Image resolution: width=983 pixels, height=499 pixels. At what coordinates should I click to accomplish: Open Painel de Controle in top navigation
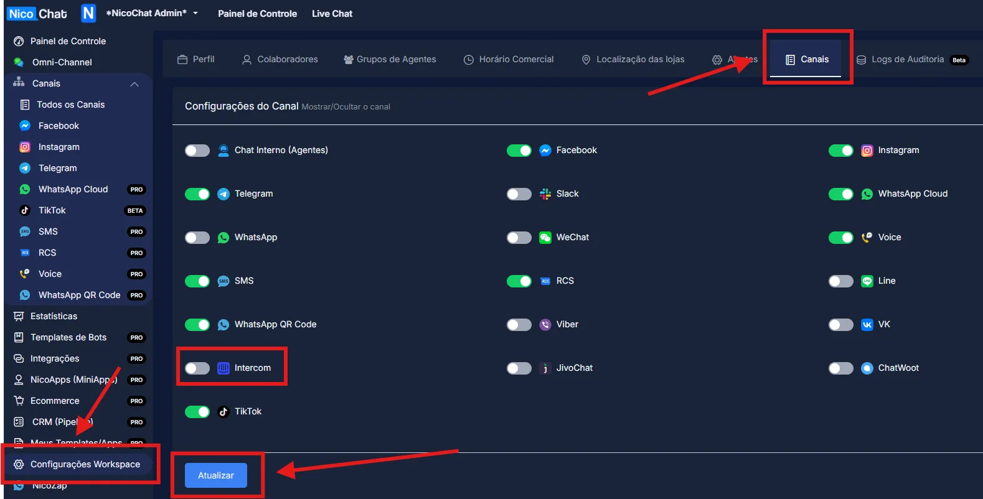coord(257,14)
